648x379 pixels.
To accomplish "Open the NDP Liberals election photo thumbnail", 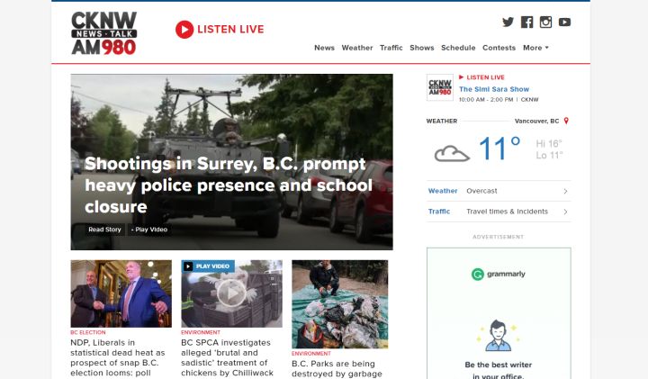I will [121, 293].
